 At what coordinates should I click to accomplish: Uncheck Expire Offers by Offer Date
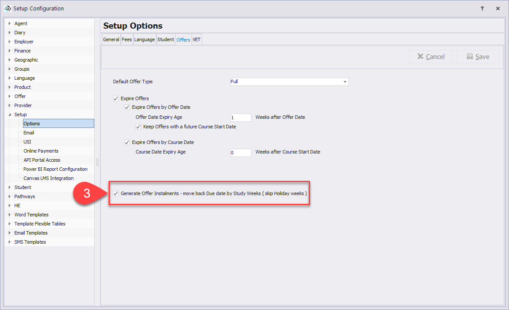point(127,107)
